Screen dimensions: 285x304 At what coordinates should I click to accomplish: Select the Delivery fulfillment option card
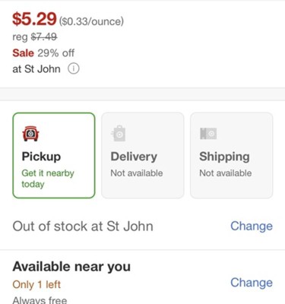click(x=143, y=155)
